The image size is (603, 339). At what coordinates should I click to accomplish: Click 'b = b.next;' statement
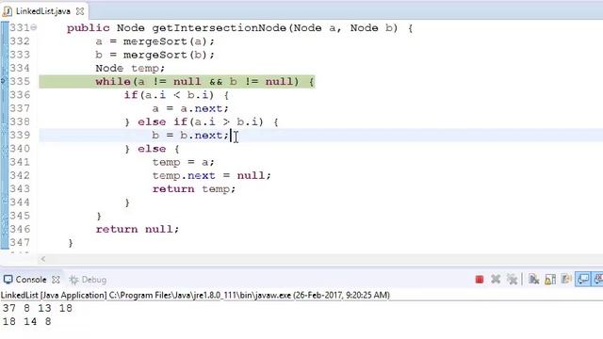(x=190, y=136)
